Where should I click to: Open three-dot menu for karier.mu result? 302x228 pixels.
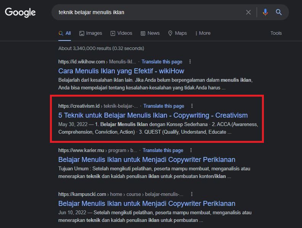(191, 150)
